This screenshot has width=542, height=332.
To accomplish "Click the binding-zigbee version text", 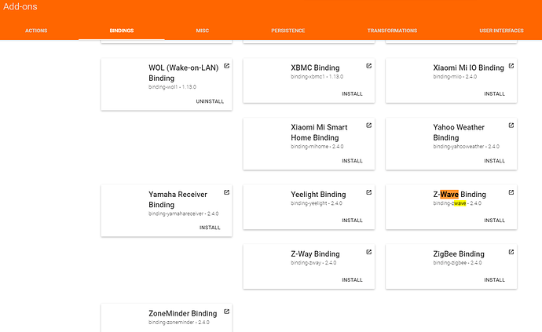I will [x=457, y=263].
